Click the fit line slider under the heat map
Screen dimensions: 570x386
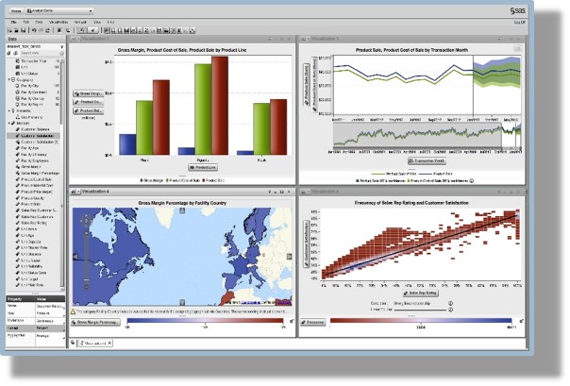click(x=420, y=310)
